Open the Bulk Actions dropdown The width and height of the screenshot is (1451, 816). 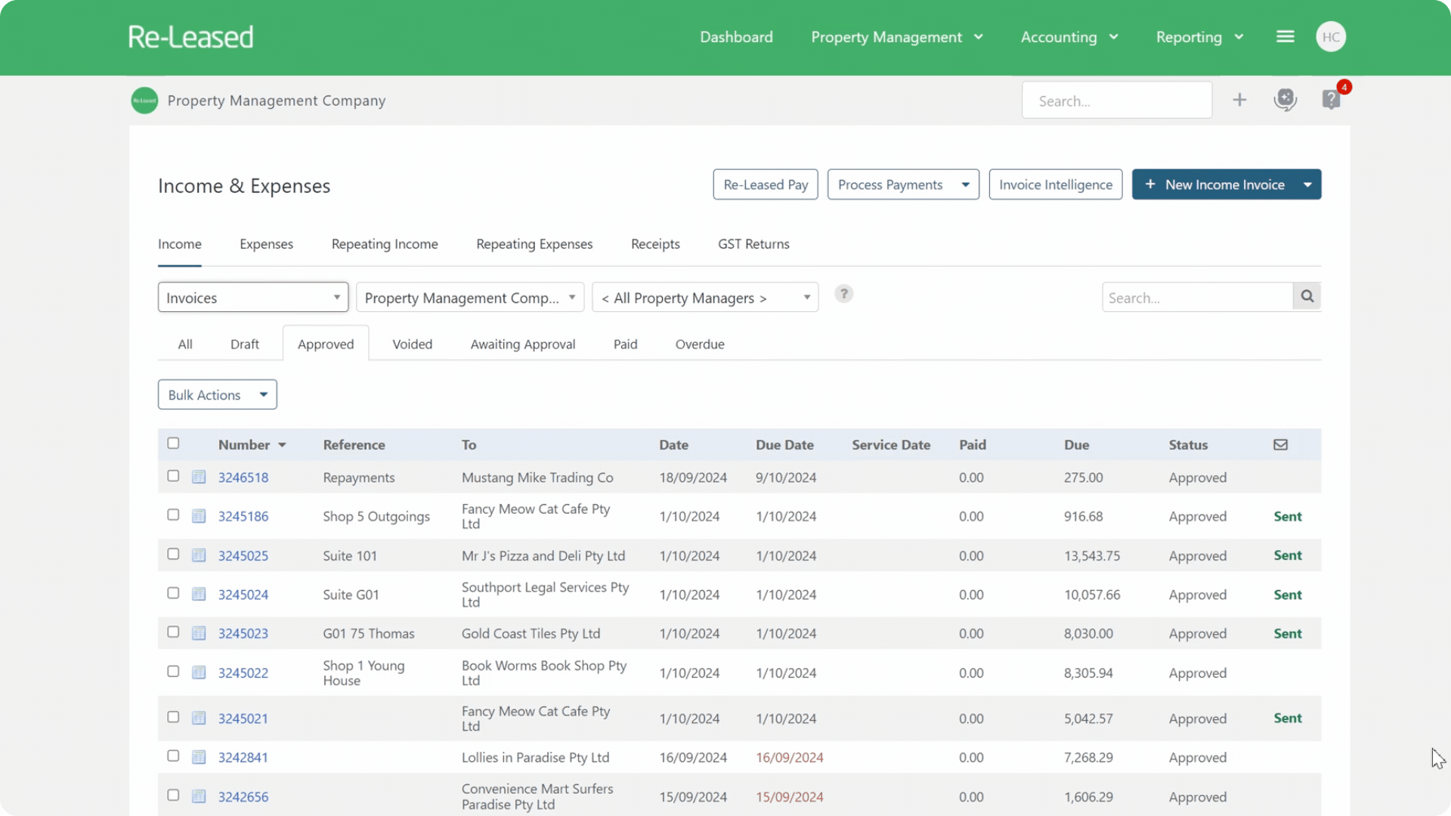click(x=218, y=394)
